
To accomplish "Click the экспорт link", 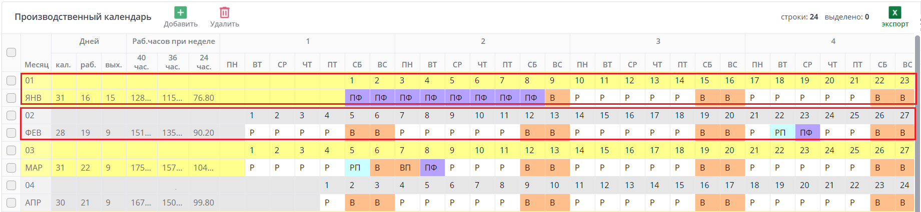I will pyautogui.click(x=894, y=24).
